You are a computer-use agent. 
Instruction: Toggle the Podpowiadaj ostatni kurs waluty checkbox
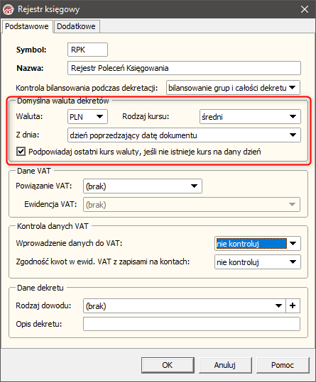[21, 152]
